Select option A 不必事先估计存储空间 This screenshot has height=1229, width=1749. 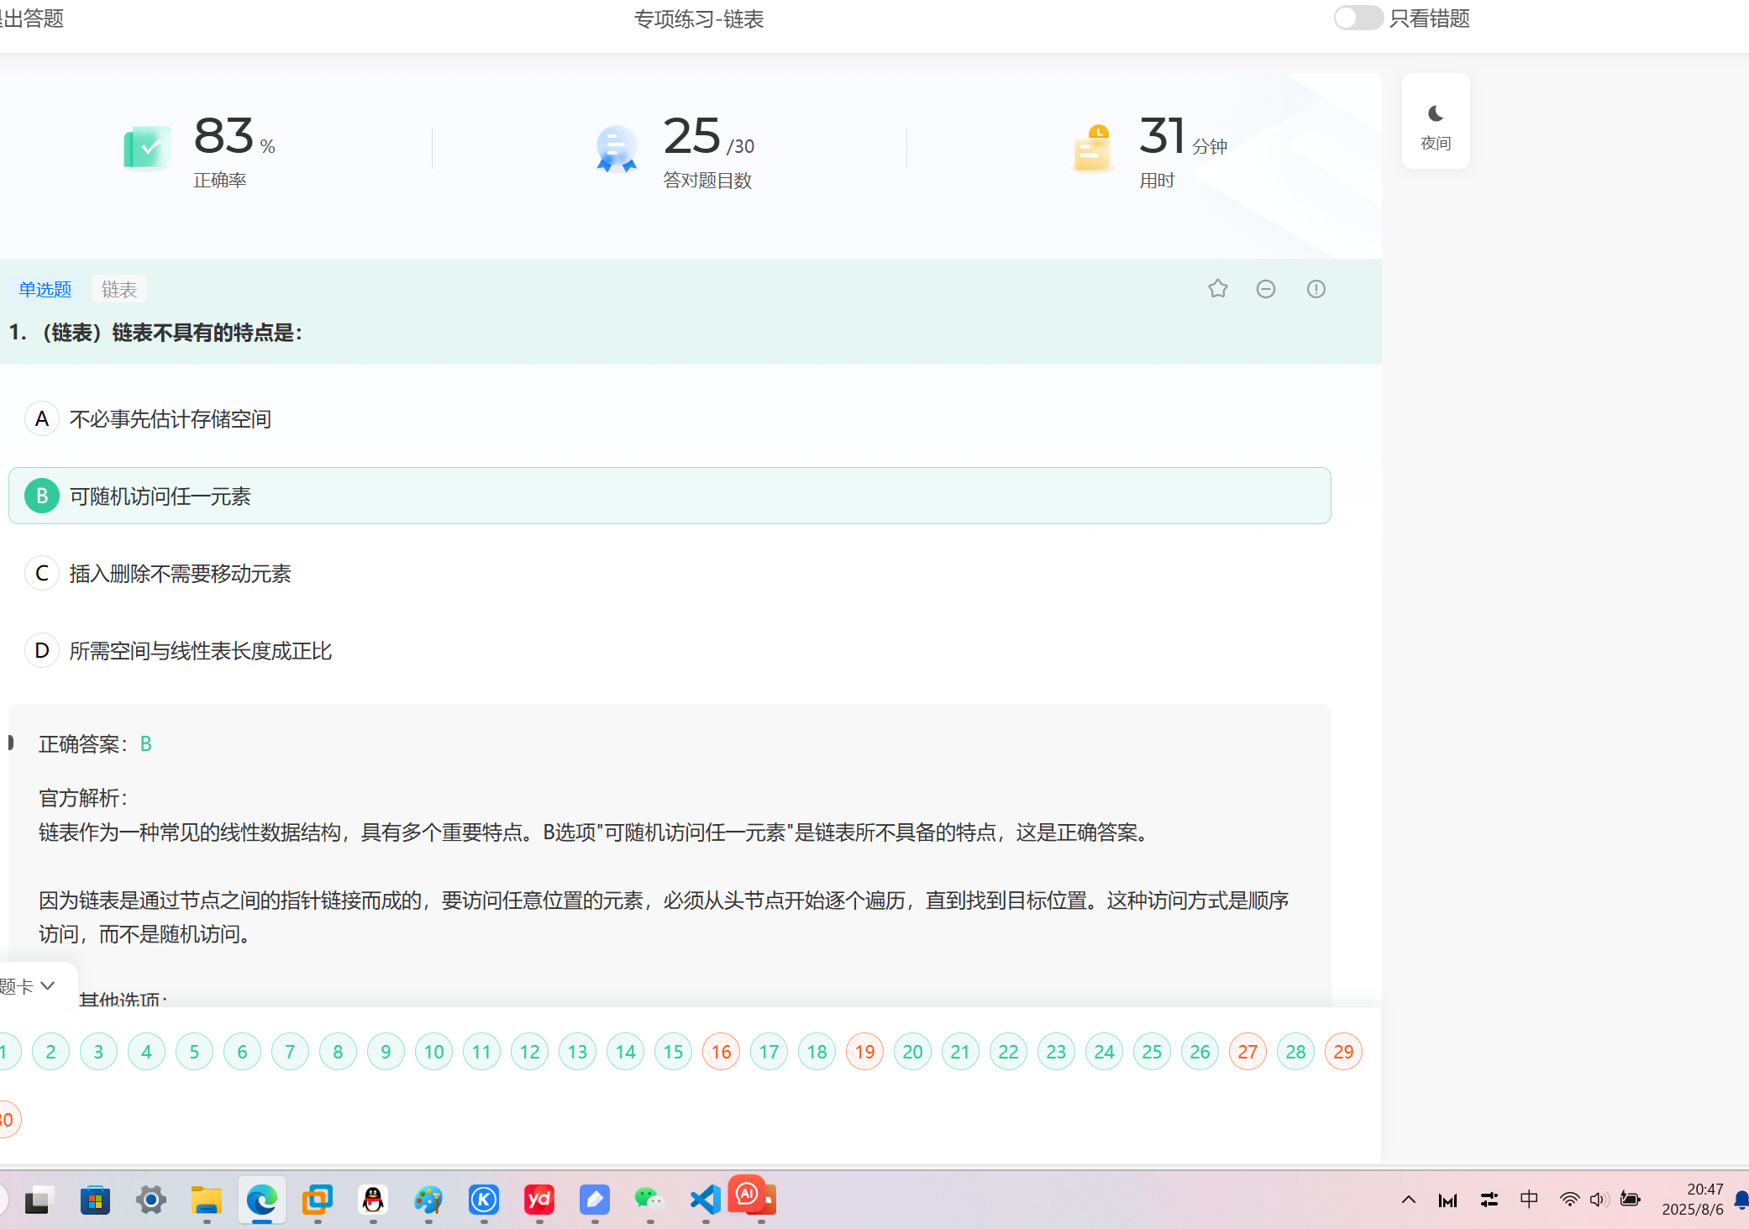[670, 418]
